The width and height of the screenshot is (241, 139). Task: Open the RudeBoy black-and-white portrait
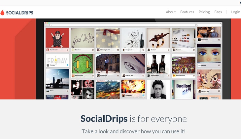[158, 90]
